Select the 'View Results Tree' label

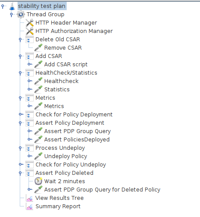click(x=60, y=198)
